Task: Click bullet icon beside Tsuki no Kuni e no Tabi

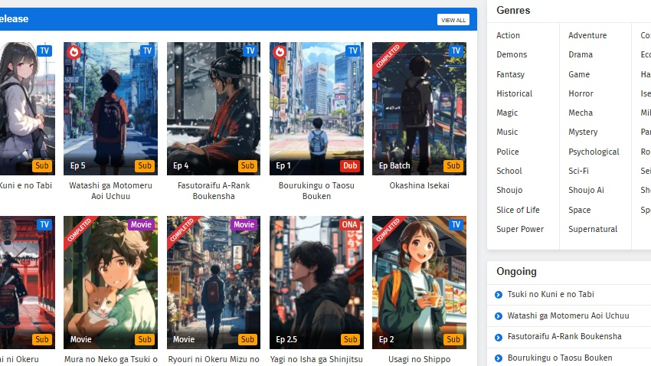Action: (x=499, y=295)
